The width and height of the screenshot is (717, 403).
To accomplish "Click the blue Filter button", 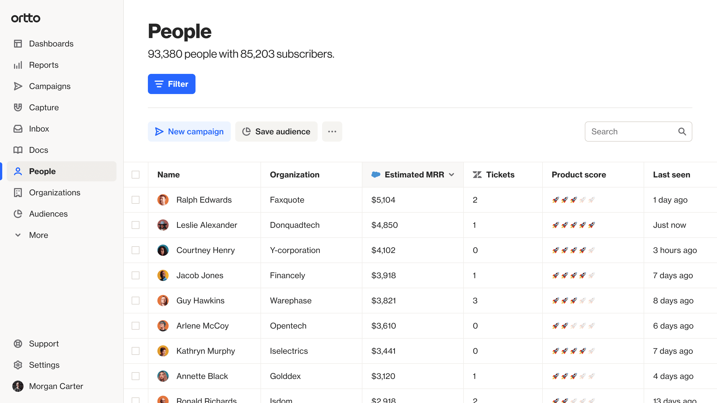I will point(172,84).
